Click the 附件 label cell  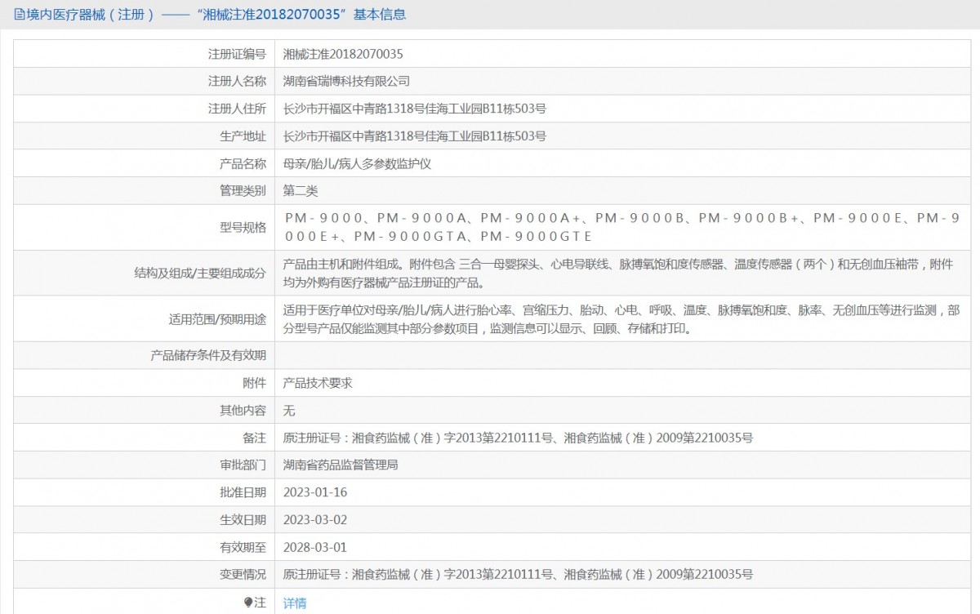click(145, 382)
